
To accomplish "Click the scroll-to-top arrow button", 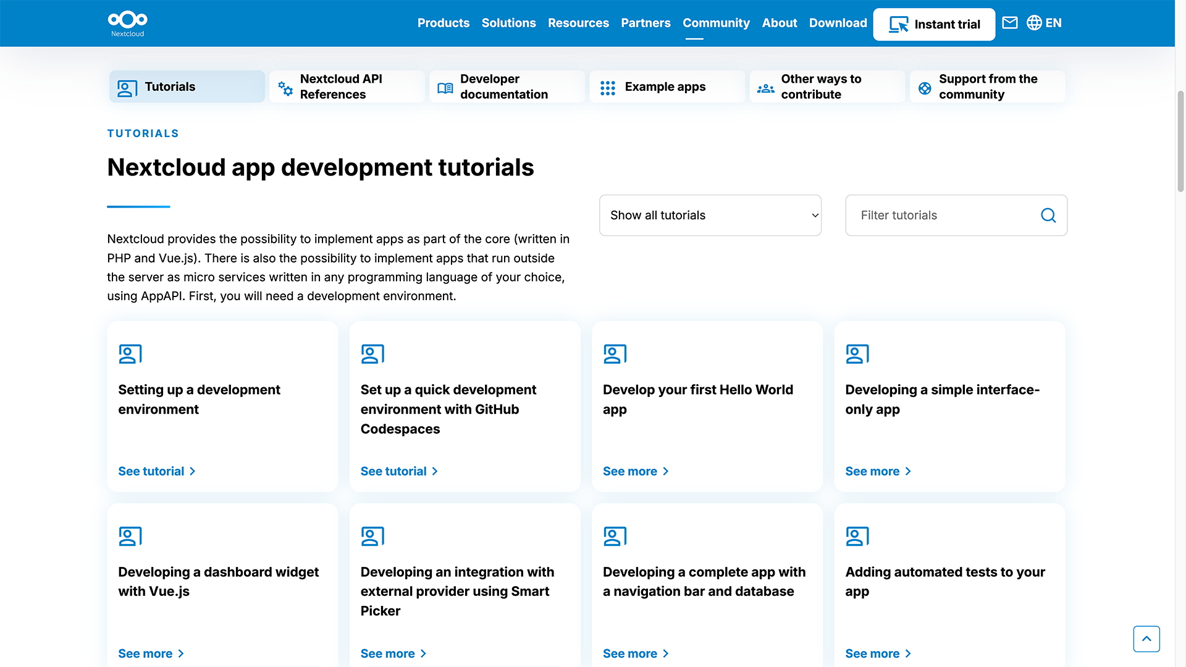I will tap(1146, 639).
